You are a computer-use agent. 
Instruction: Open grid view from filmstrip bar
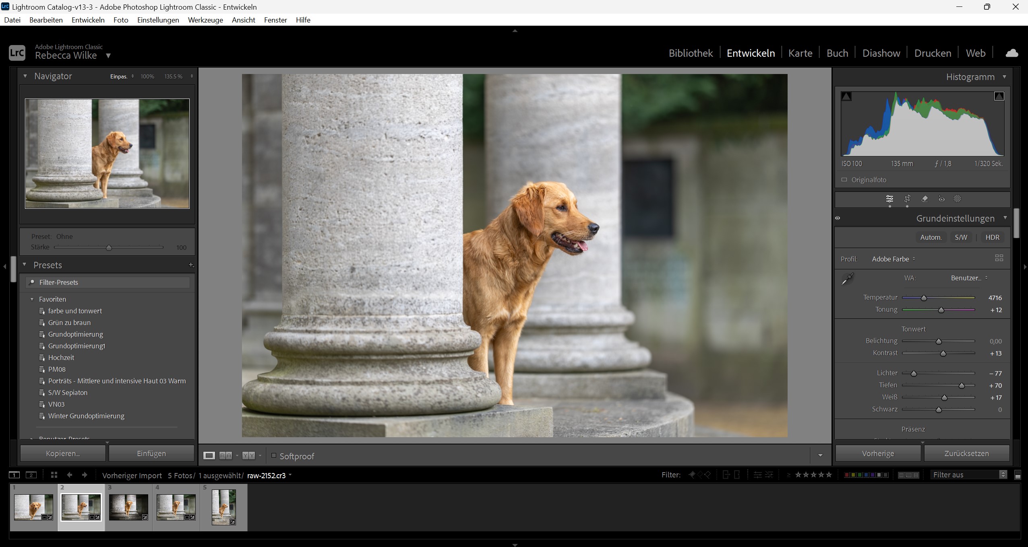[x=54, y=475]
